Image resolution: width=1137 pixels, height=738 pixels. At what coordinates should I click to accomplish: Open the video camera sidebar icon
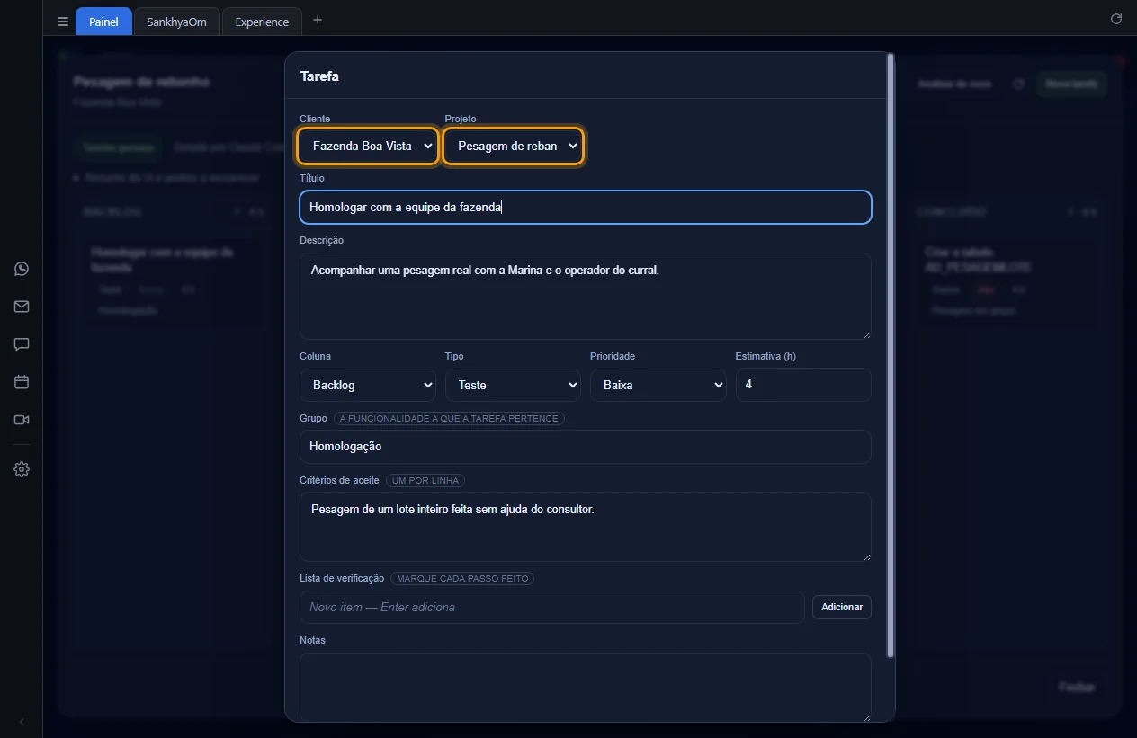point(22,420)
